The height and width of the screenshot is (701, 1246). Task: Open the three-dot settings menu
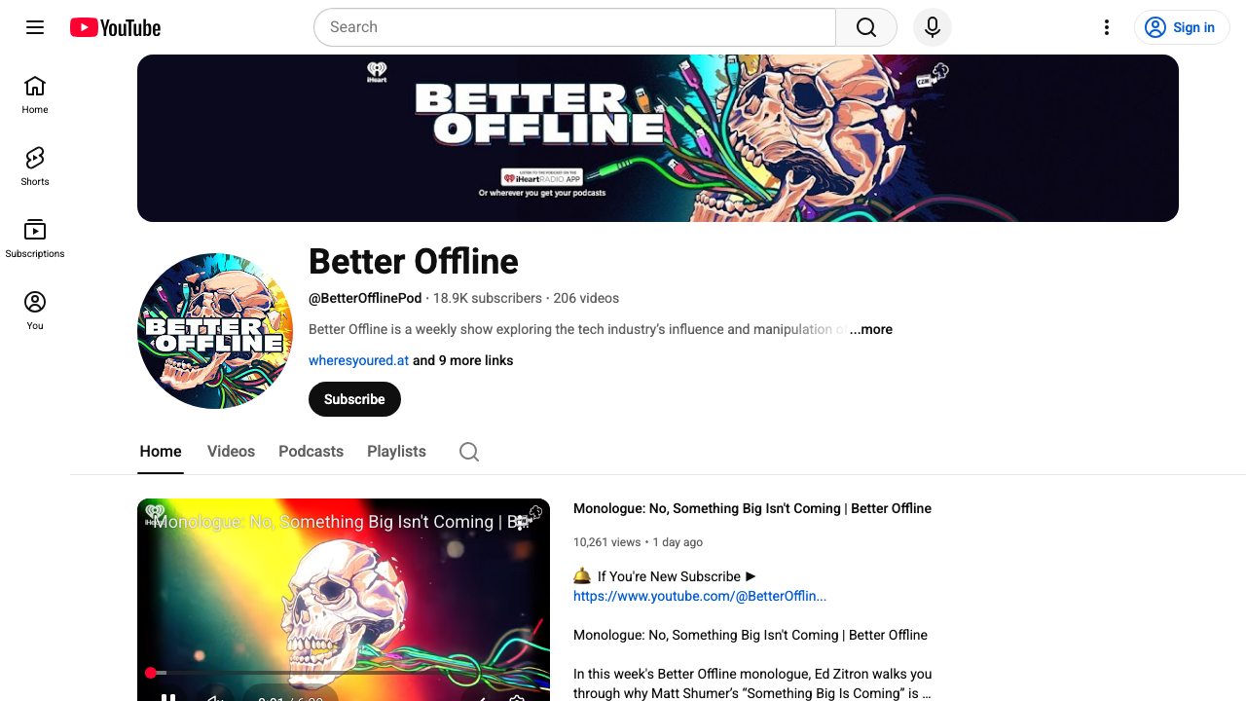(x=1106, y=27)
